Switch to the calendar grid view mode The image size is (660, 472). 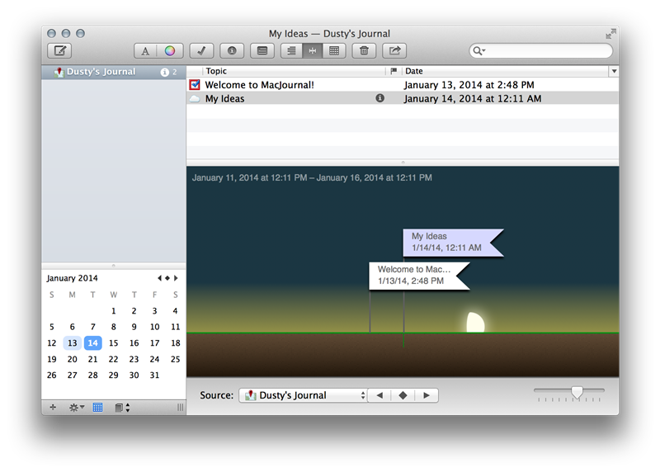coord(334,51)
